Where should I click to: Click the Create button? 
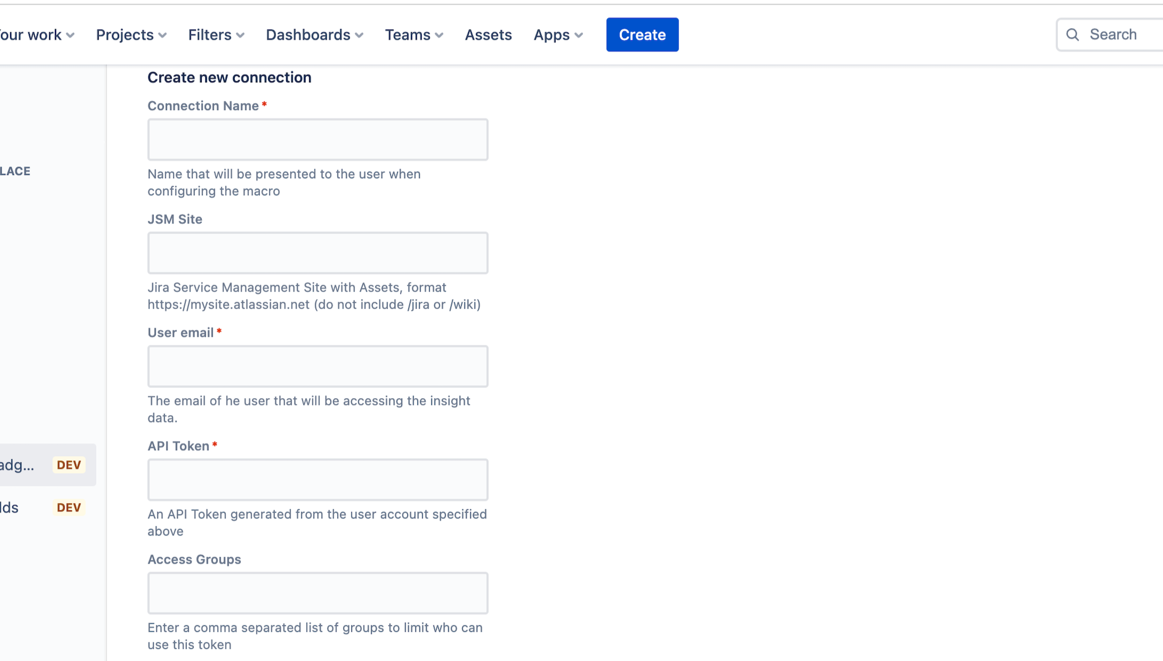(x=642, y=35)
